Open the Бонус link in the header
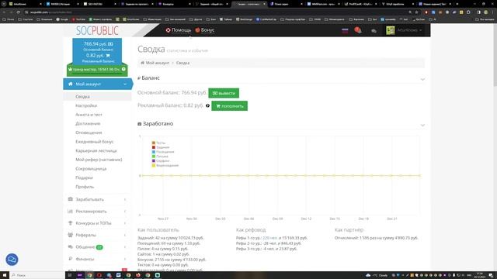 205,30
